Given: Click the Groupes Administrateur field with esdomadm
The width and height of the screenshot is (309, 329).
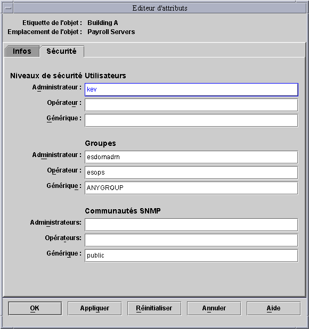Looking at the screenshot, I should (191, 157).
